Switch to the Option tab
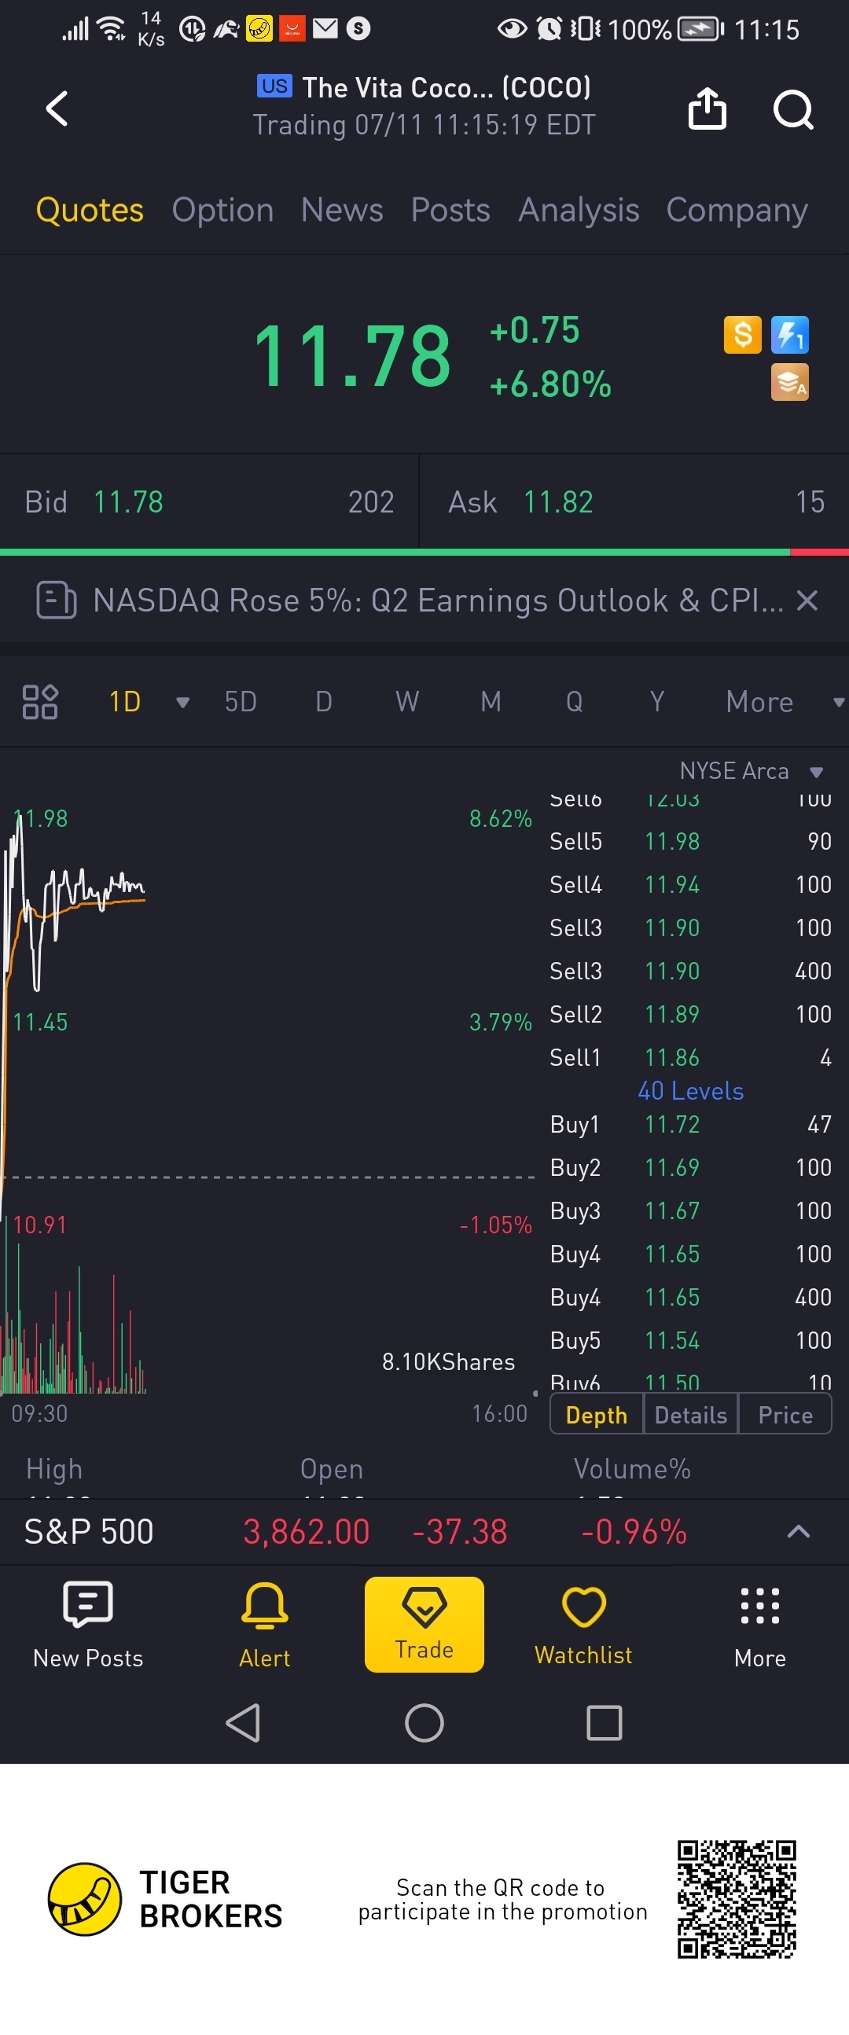Screen dimensions: 849x2035 222,210
